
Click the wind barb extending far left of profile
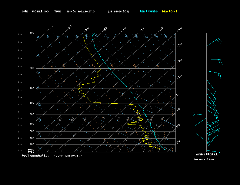(200, 115)
